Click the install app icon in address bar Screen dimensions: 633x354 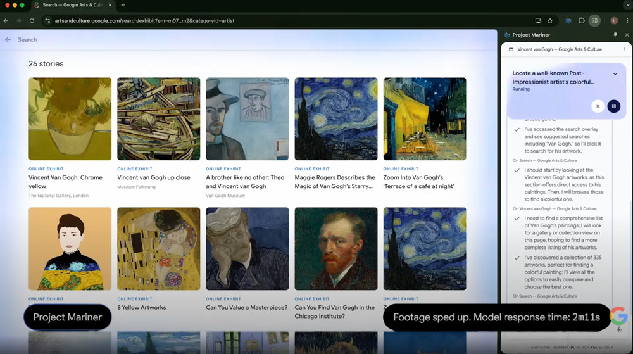[538, 21]
